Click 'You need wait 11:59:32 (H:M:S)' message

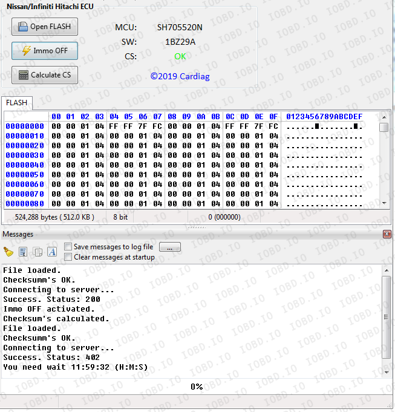[76, 367]
